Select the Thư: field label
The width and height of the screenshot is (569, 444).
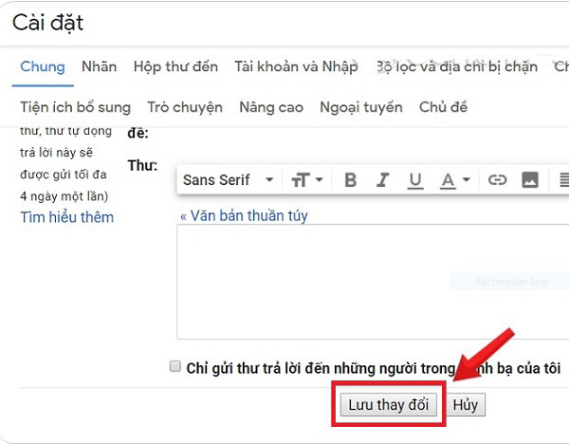tap(142, 165)
